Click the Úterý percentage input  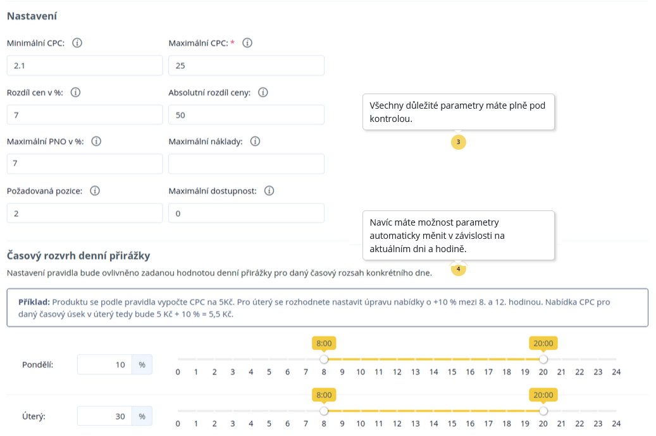click(105, 416)
